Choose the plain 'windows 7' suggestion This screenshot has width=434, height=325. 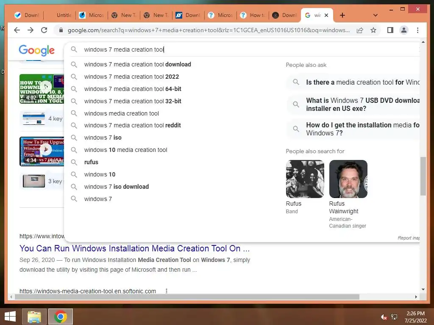click(x=98, y=199)
